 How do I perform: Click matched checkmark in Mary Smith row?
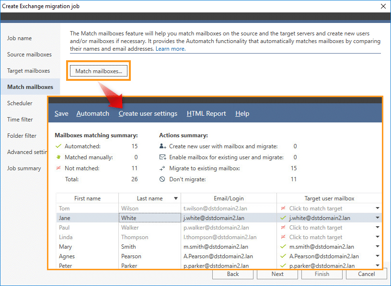[x=283, y=246]
